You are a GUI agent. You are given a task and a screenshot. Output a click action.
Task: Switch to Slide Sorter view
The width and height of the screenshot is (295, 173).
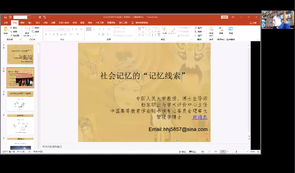(209, 151)
